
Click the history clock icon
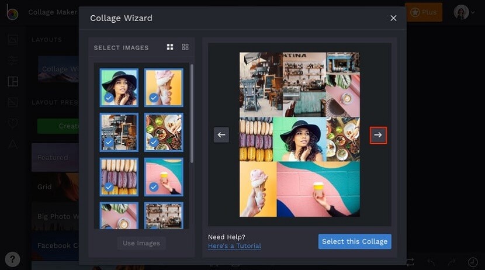pos(473,262)
